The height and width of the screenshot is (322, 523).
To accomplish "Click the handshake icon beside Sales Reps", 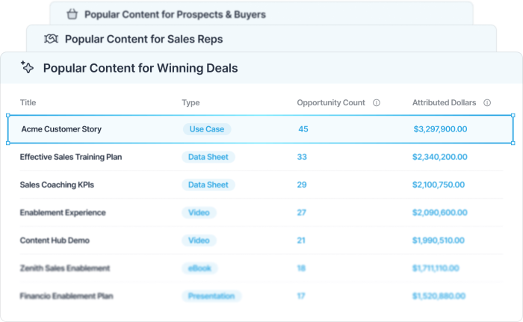I will tap(51, 39).
